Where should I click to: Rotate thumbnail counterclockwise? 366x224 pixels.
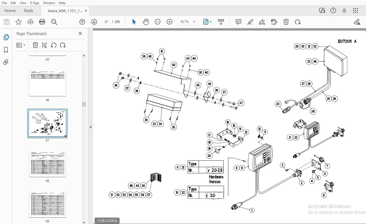(x=54, y=45)
